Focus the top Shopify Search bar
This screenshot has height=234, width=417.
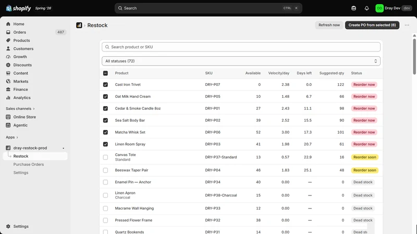(x=208, y=8)
